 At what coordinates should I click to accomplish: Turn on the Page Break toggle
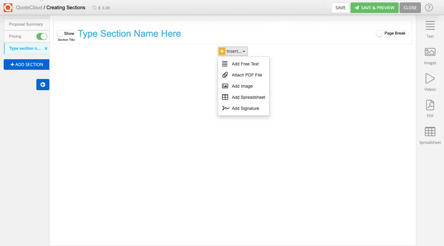(x=380, y=33)
